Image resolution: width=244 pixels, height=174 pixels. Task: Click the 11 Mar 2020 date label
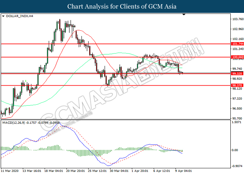[10, 171]
